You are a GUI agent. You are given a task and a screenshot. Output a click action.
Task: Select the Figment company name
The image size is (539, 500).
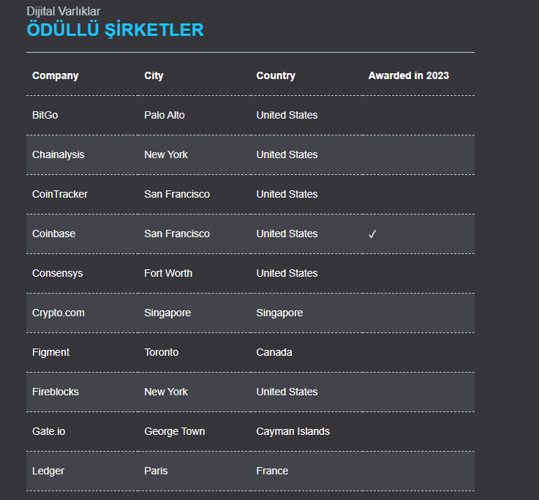tap(51, 352)
